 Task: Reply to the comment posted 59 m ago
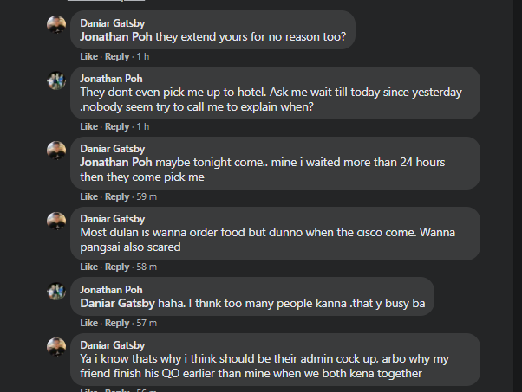(117, 196)
